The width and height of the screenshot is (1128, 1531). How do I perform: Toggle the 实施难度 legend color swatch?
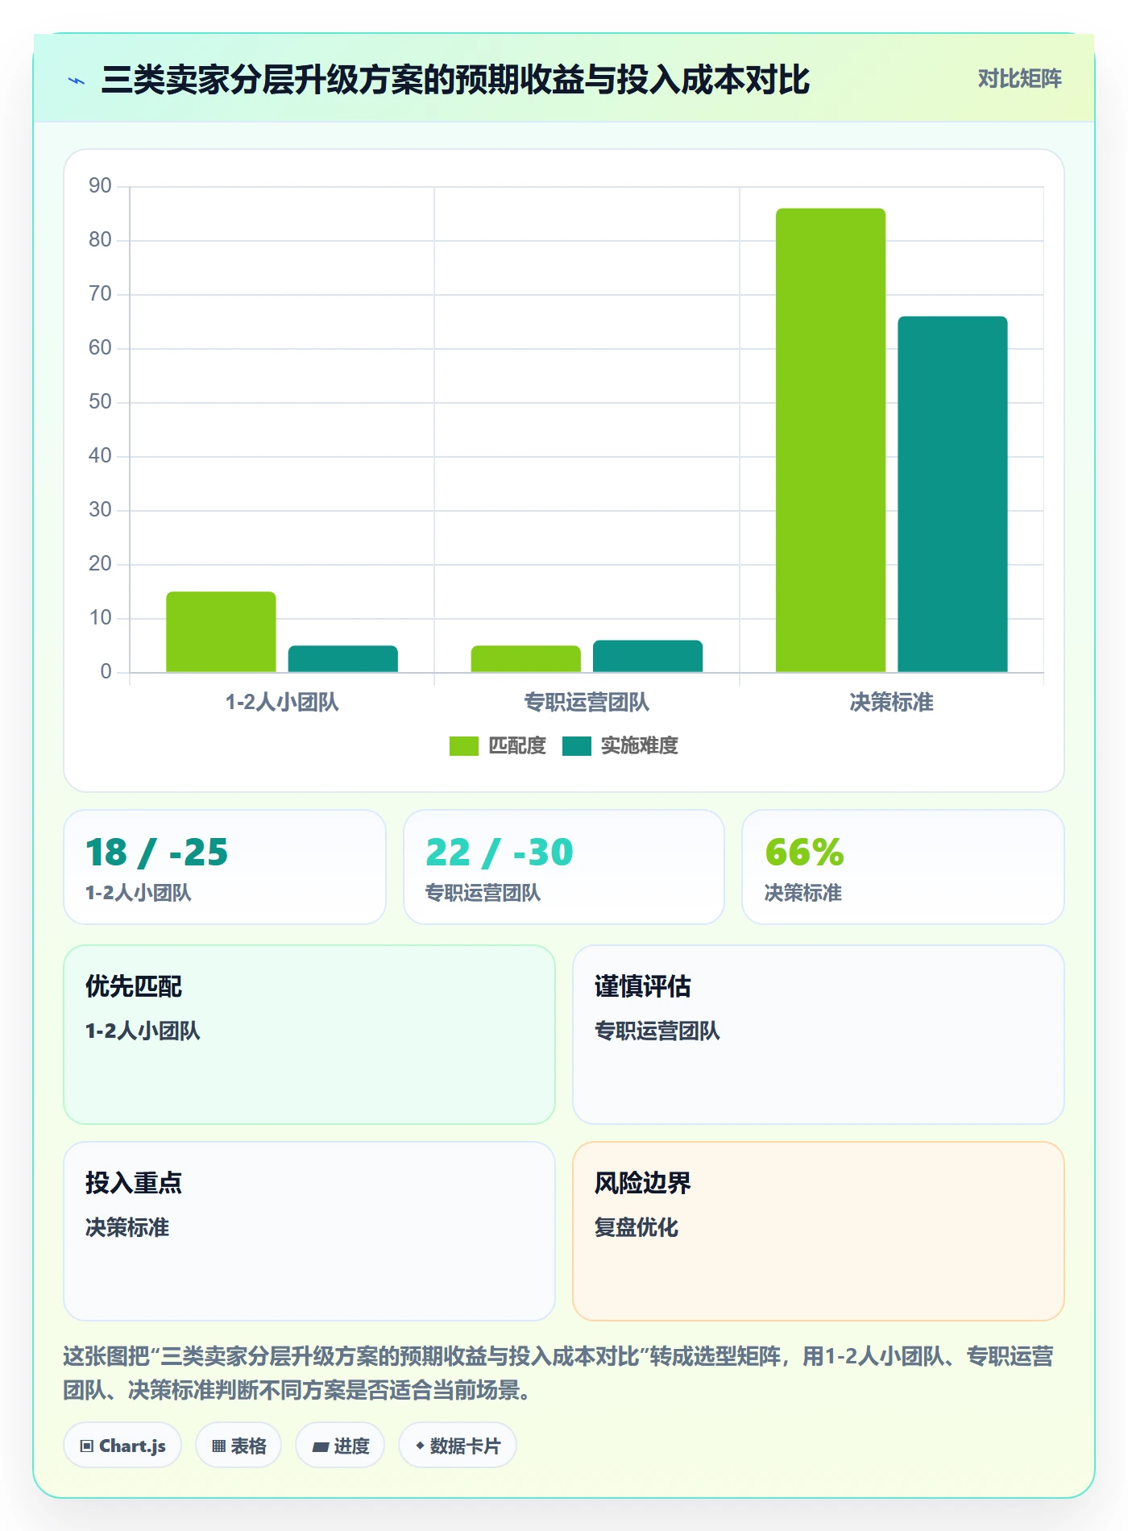click(x=577, y=746)
